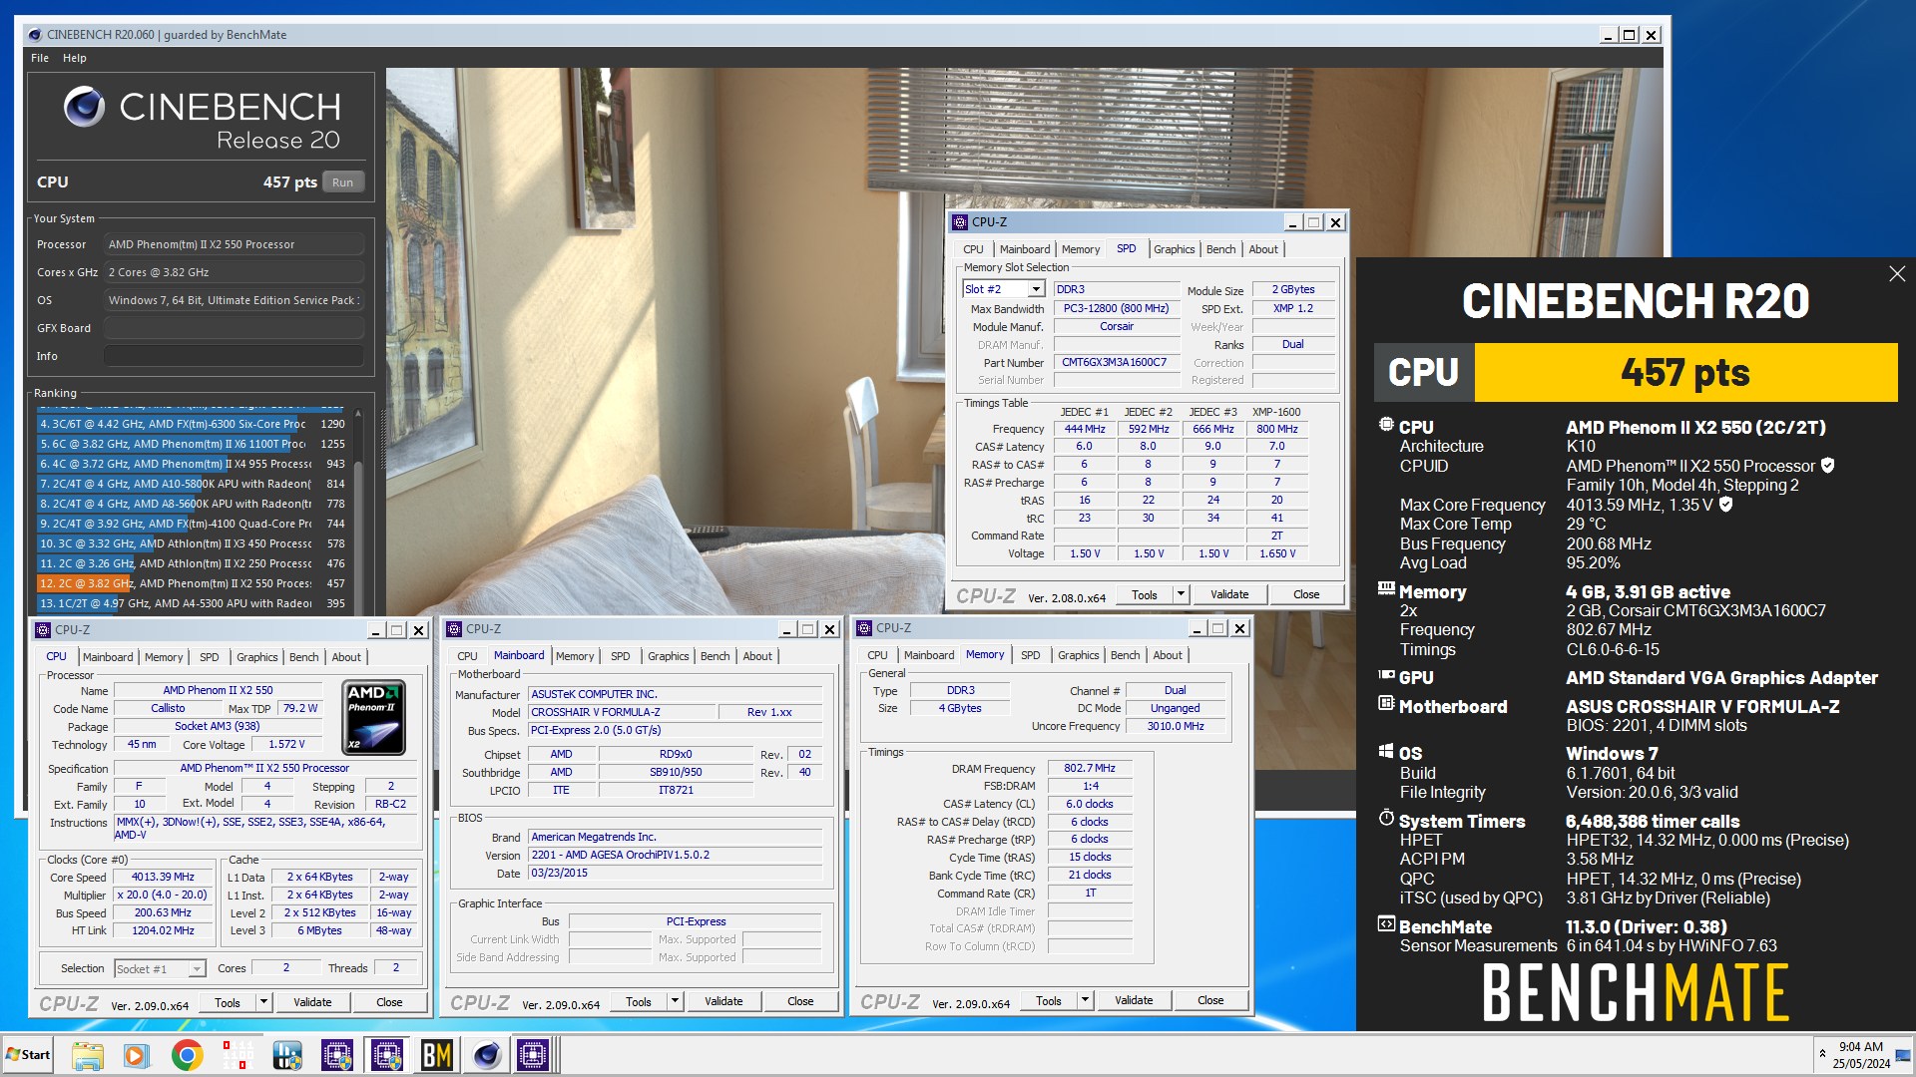
Task: Click Validate in the SPD CPU-Z window
Action: pos(1229,594)
